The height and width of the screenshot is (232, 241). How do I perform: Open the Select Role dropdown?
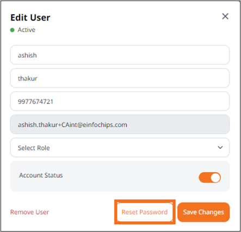120,147
